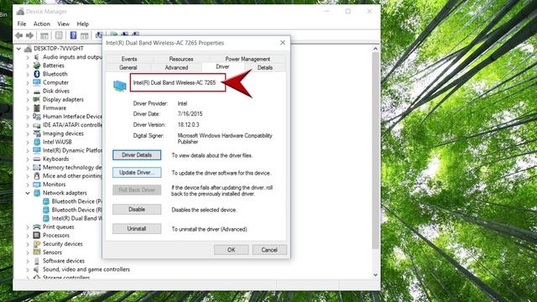Click the Uninstall driver button
This screenshot has width=537, height=302.
(x=137, y=228)
